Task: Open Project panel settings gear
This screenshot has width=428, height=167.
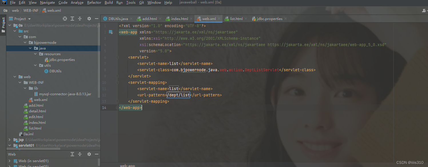Action: [x=89, y=19]
